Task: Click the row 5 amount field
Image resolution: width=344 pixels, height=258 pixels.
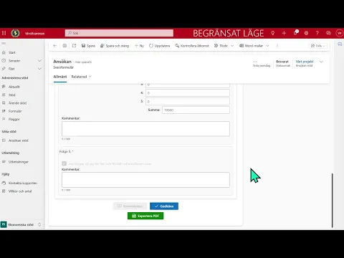Action: point(188,102)
